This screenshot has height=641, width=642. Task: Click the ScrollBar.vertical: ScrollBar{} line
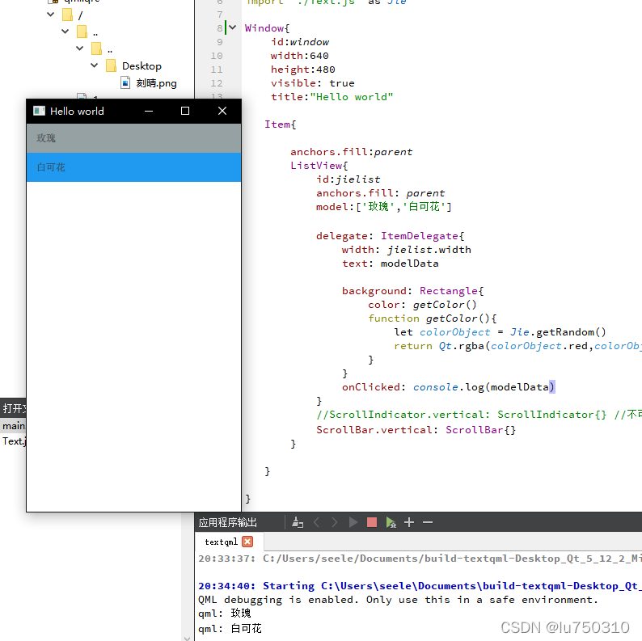[416, 430]
